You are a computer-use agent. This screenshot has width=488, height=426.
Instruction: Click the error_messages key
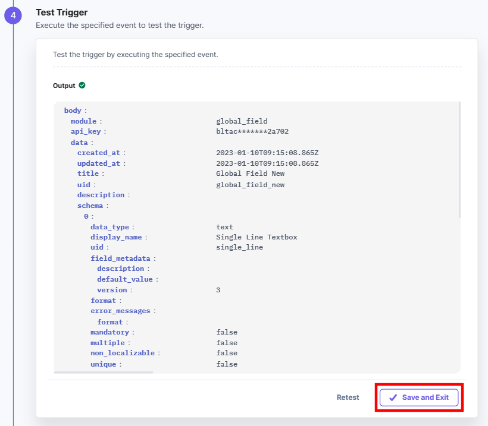(120, 311)
